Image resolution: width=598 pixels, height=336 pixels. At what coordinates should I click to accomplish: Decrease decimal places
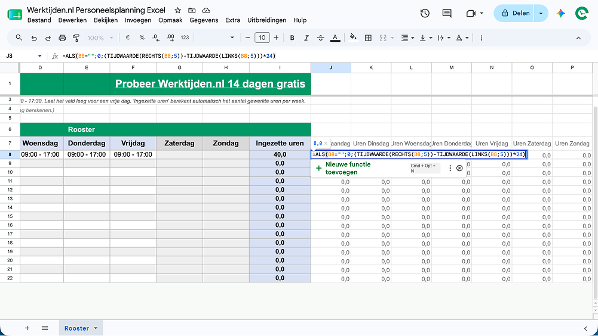pos(155,38)
